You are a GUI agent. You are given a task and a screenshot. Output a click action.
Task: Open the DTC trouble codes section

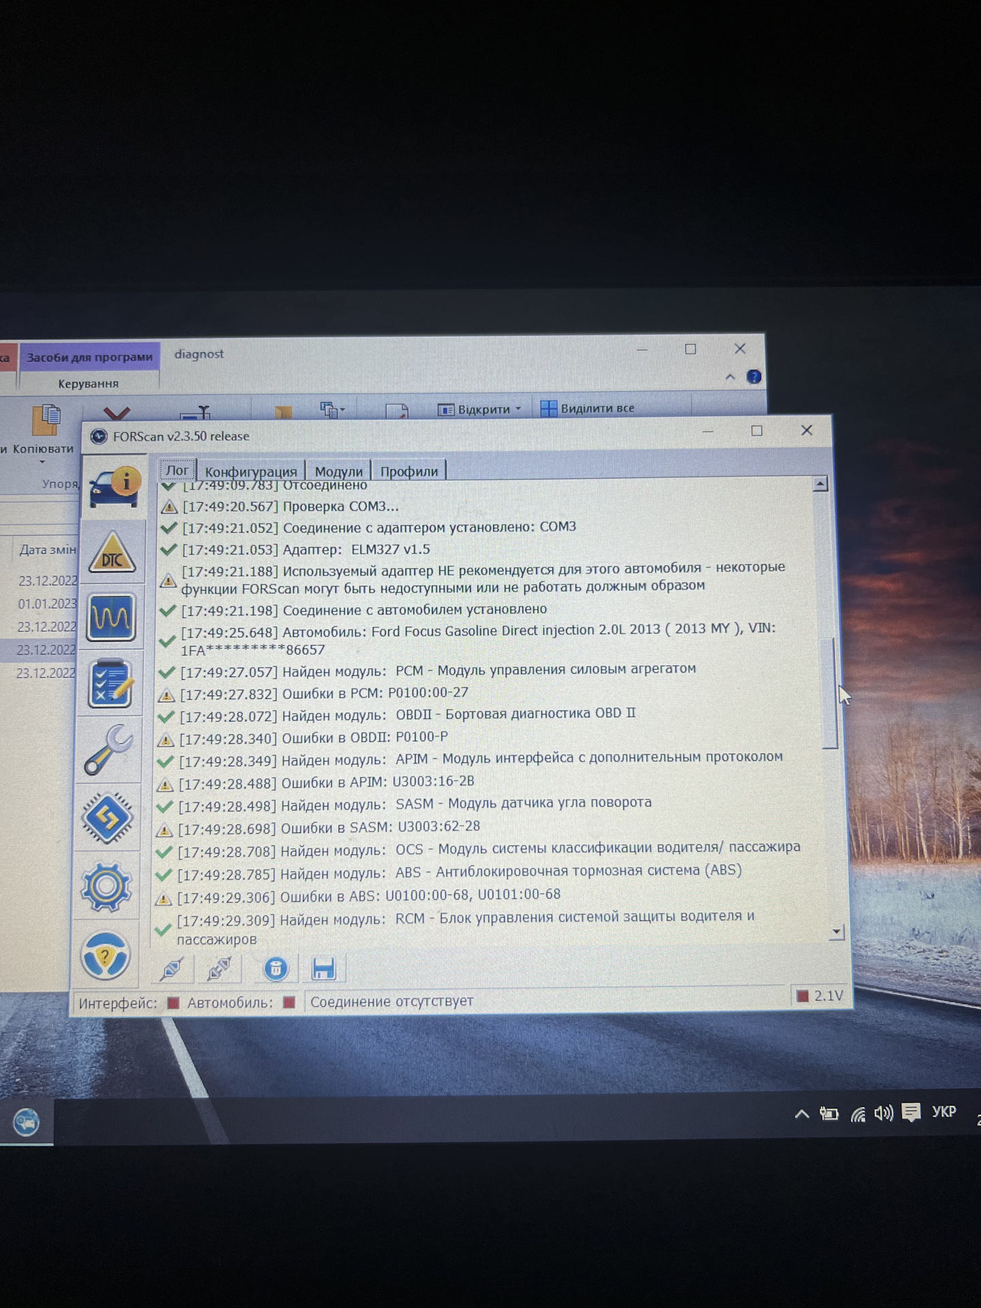112,553
